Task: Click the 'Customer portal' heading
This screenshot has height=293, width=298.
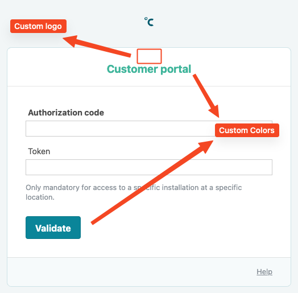Action: click(149, 69)
